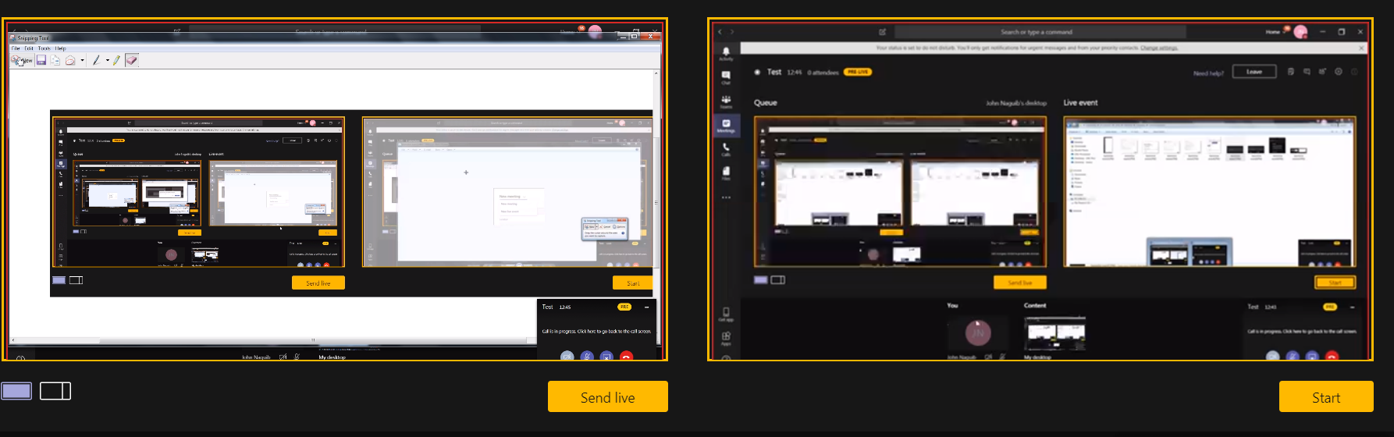1394x437 pixels.
Task: Click the New snip icon in Snipping Tool
Action: click(21, 60)
